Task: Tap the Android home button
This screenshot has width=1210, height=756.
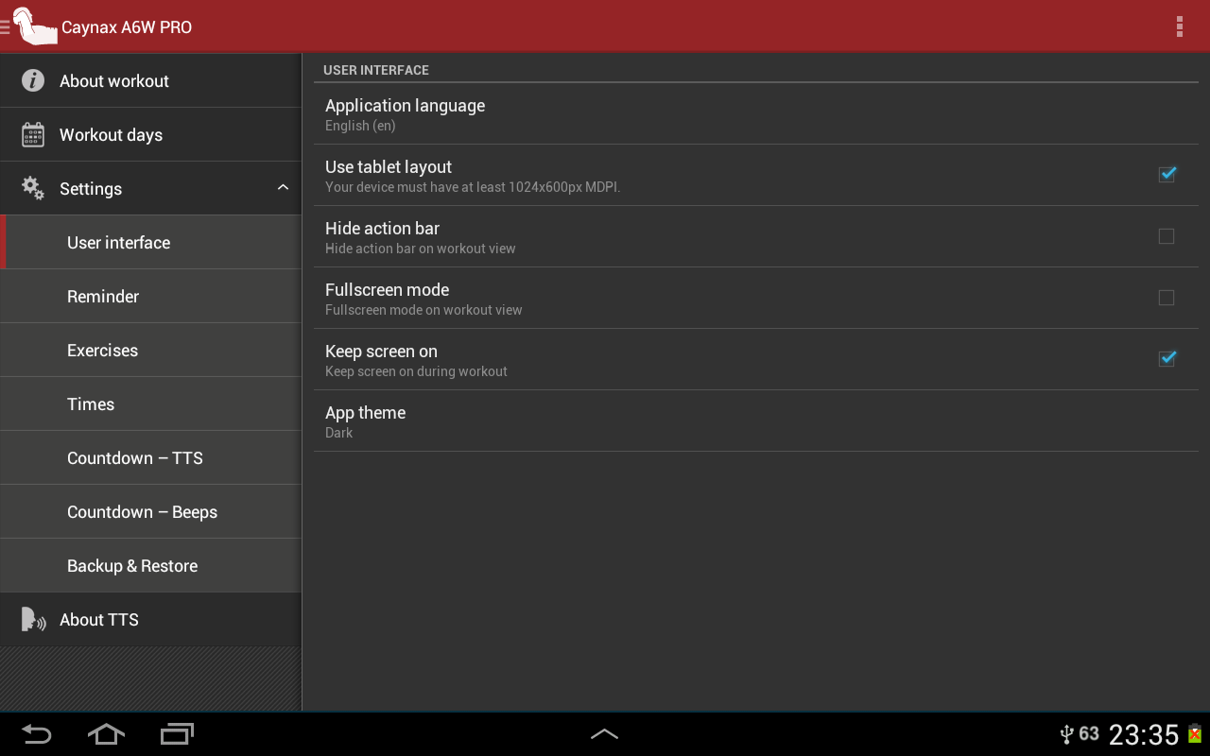Action: point(106,733)
